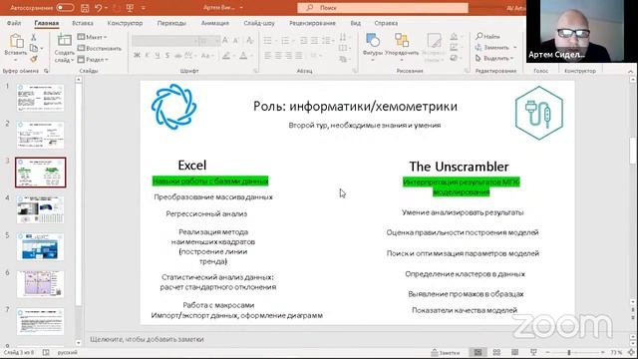Click the Clear Formatting icon
Image resolution: width=638 pixels, height=359 pixels.
click(x=250, y=40)
